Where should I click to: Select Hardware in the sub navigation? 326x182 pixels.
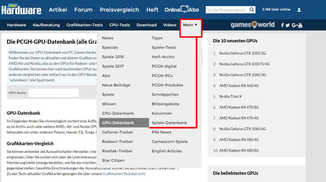(17, 25)
